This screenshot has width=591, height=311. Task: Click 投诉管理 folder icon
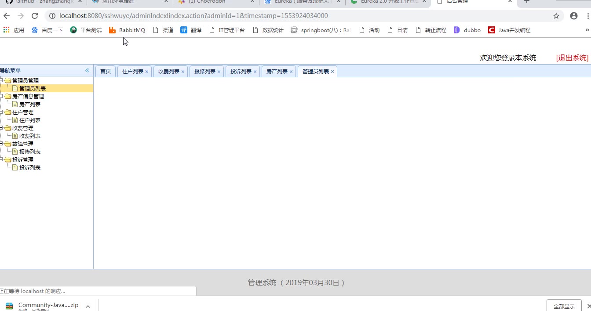[8, 159]
